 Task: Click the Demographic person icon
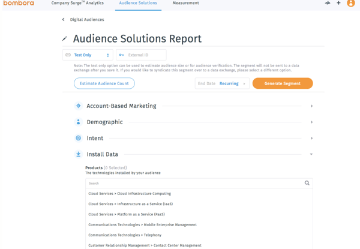[x=78, y=122]
